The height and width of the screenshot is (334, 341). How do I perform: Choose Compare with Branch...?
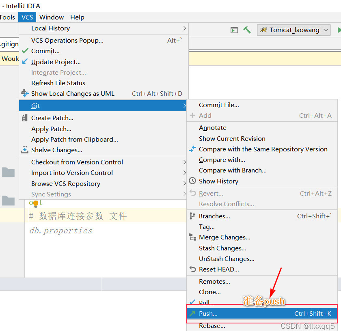tap(262, 170)
